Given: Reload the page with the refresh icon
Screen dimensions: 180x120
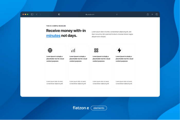Looking at the screenshot, I should [x=117, y=14].
